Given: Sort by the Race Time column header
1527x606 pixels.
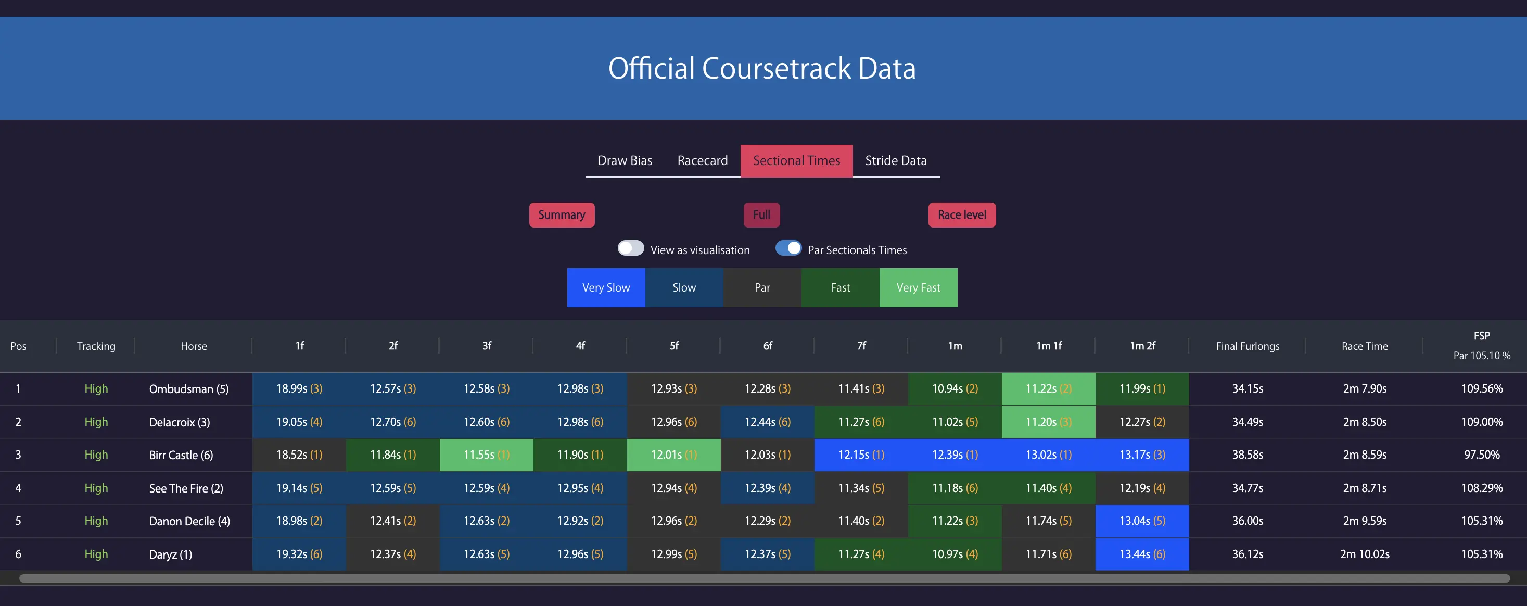Looking at the screenshot, I should pyautogui.click(x=1364, y=346).
